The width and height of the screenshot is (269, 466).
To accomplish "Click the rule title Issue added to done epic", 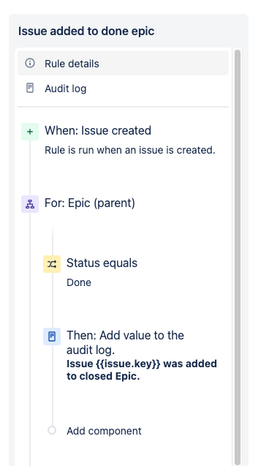I will point(86,31).
